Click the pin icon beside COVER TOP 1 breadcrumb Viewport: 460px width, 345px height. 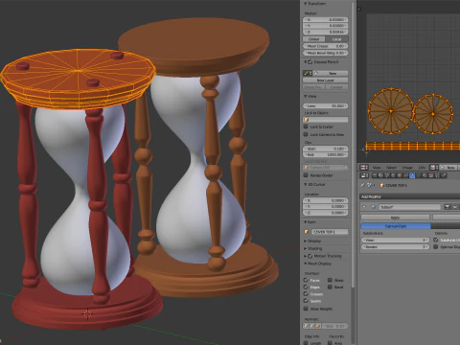point(362,185)
